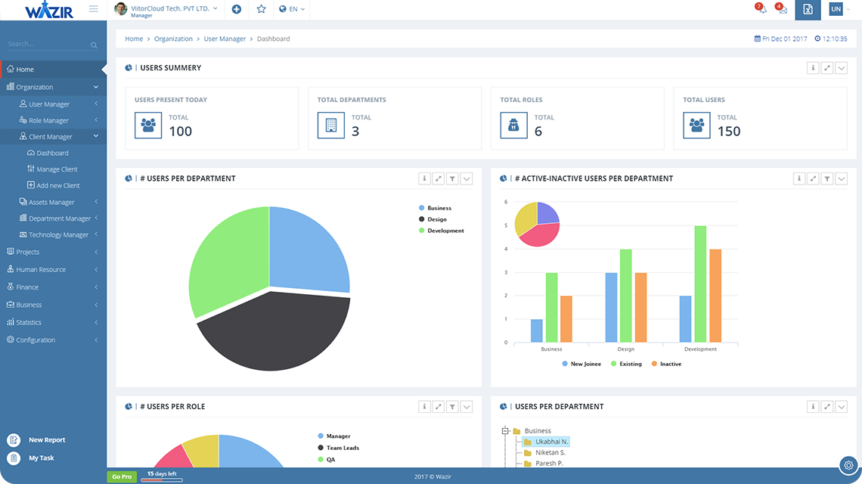This screenshot has height=484, width=862.
Task: Toggle Team Leads legend in role chart
Action: pyautogui.click(x=339, y=448)
